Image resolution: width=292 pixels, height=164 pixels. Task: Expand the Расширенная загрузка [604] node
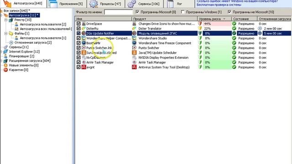point(1,61)
